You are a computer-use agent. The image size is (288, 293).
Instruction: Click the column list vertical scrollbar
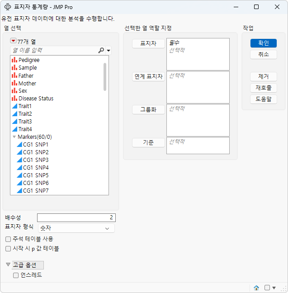pyautogui.click(x=105, y=77)
